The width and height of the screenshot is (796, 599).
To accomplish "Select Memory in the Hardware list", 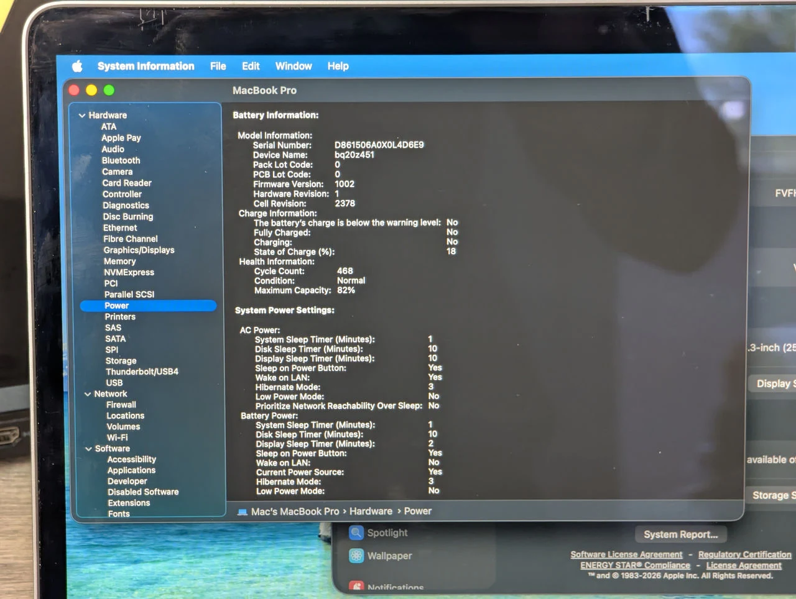I will 119,261.
